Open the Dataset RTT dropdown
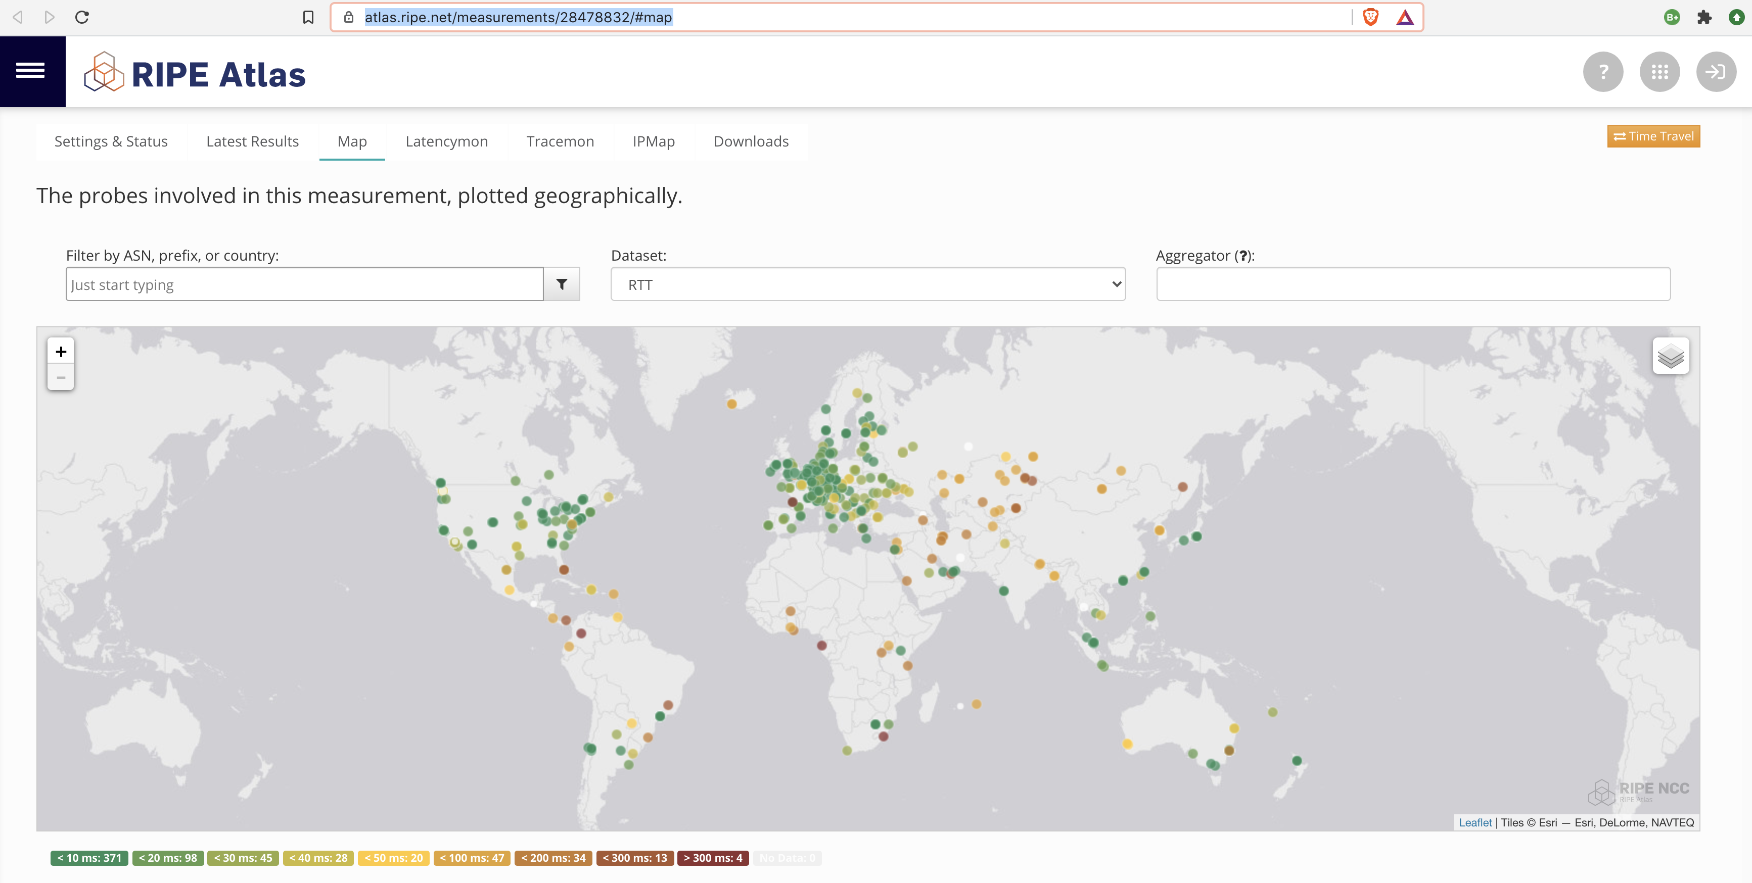1752x883 pixels. [866, 283]
